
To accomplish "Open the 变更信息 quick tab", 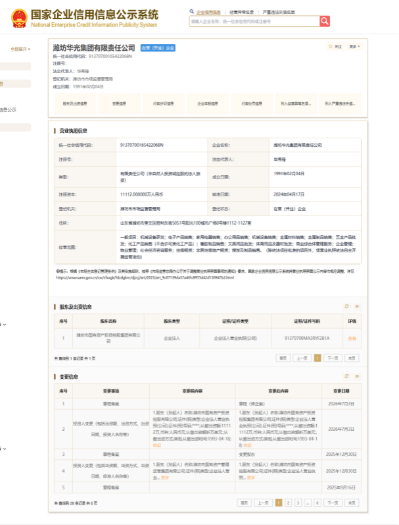I will [x=119, y=104].
